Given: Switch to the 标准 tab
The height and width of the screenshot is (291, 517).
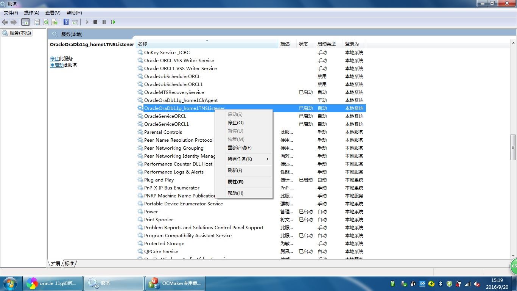Looking at the screenshot, I should 69,263.
